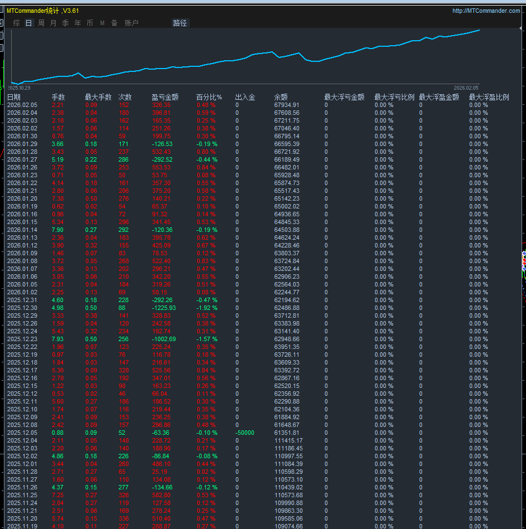Click the 最大浮亏金额 column header
The width and height of the screenshot is (526, 529).
[x=344, y=97]
